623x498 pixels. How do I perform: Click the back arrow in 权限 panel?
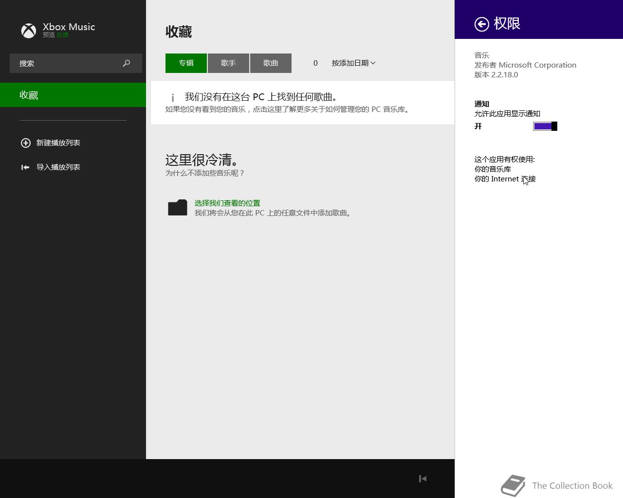pyautogui.click(x=482, y=24)
